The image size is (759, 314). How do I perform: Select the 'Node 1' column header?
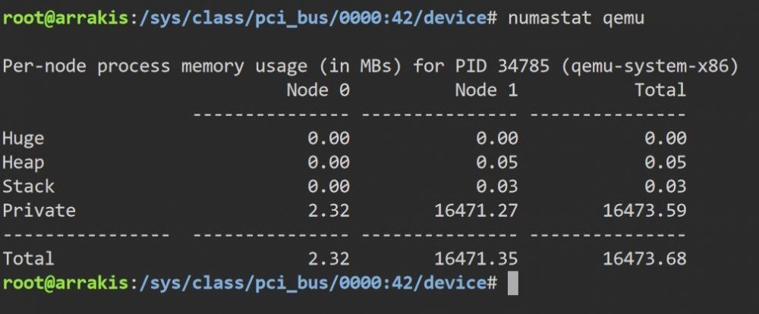[487, 90]
